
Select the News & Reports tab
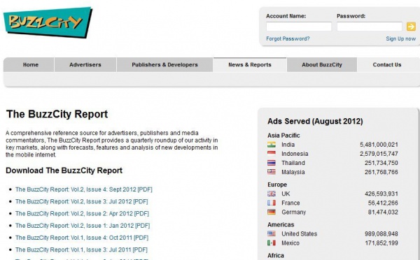[x=250, y=65]
